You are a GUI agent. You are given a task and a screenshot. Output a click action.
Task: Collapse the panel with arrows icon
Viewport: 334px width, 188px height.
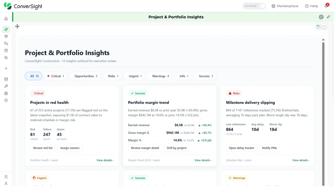point(328,17)
